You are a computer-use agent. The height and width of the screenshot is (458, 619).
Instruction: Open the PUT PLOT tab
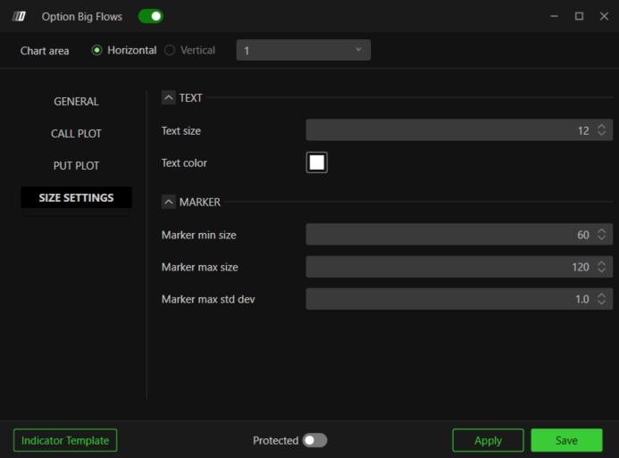[x=76, y=166]
